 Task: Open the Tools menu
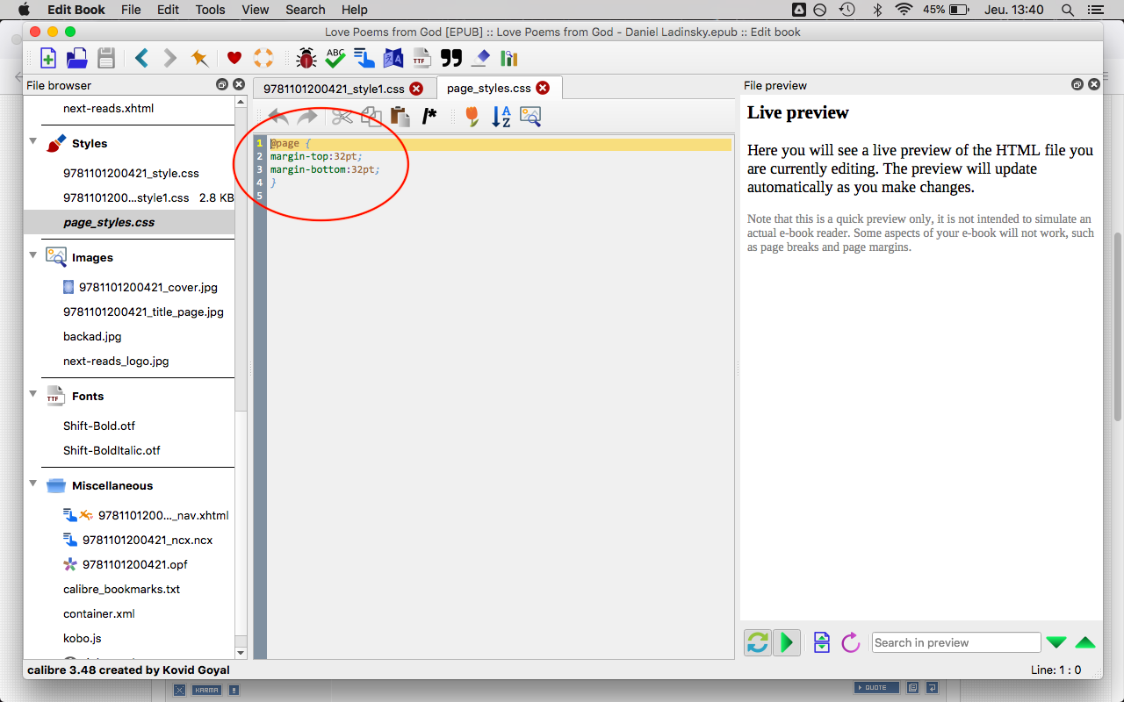[211, 10]
